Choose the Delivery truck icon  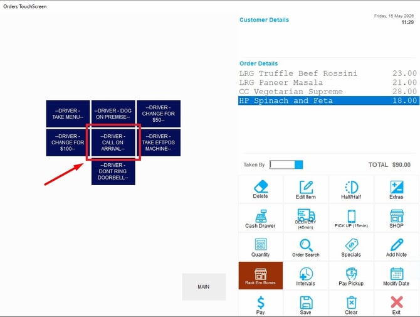(x=306, y=215)
